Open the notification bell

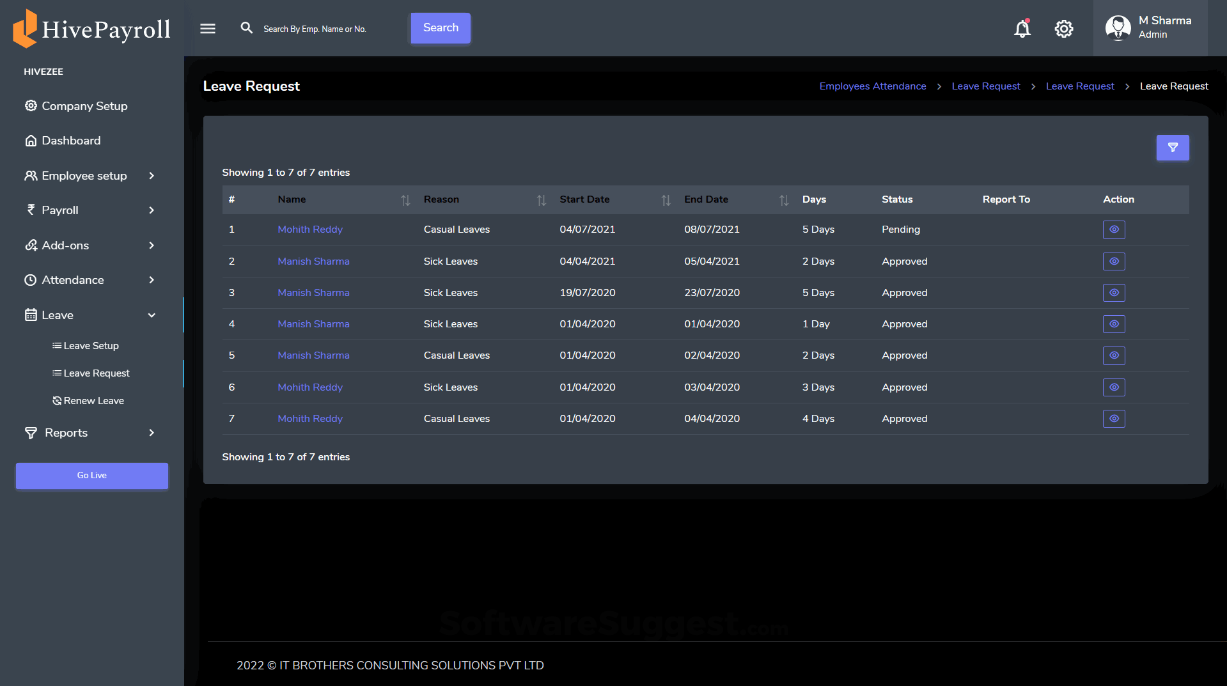click(1022, 28)
